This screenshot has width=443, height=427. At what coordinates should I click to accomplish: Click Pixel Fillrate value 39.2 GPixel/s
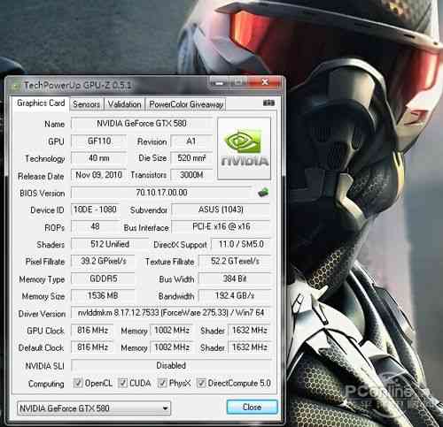pyautogui.click(x=104, y=261)
